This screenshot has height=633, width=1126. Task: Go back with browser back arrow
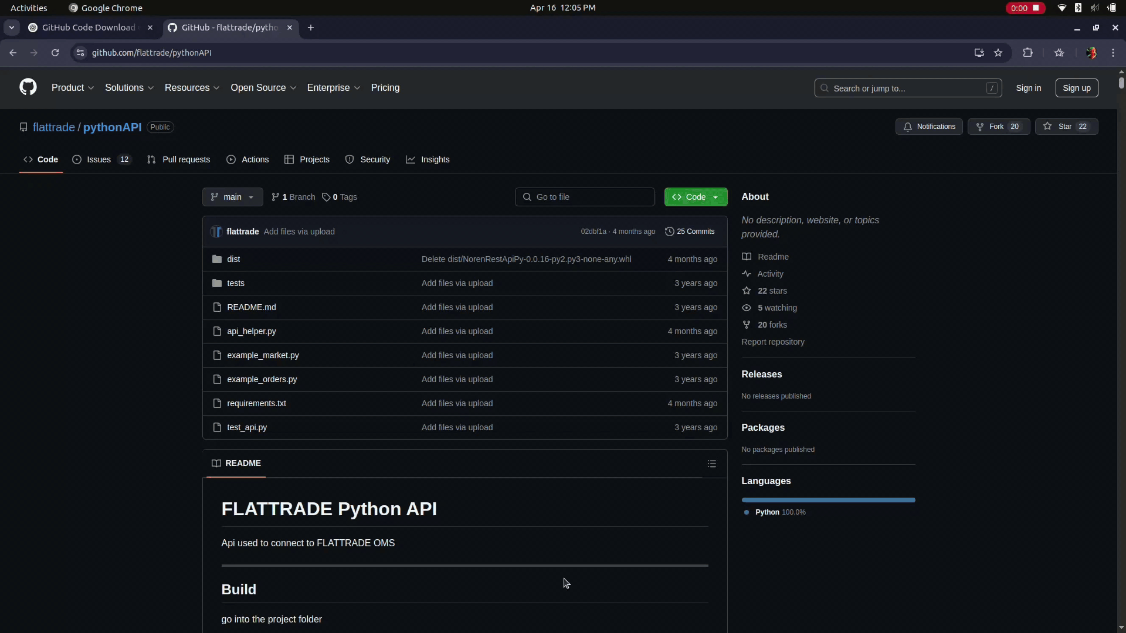pyautogui.click(x=13, y=53)
